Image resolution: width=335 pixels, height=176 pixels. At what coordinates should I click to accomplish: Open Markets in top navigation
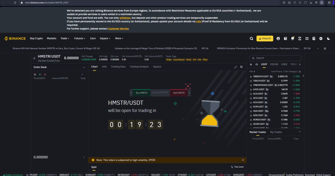click(52, 39)
